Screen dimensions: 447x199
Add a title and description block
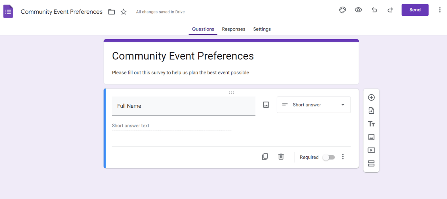(x=371, y=124)
